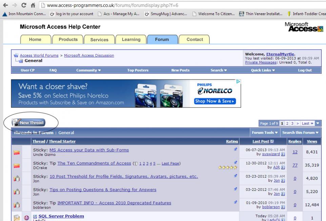The image size is (326, 221).
Task: Open the FAQ menu item
Action: tap(53, 70)
